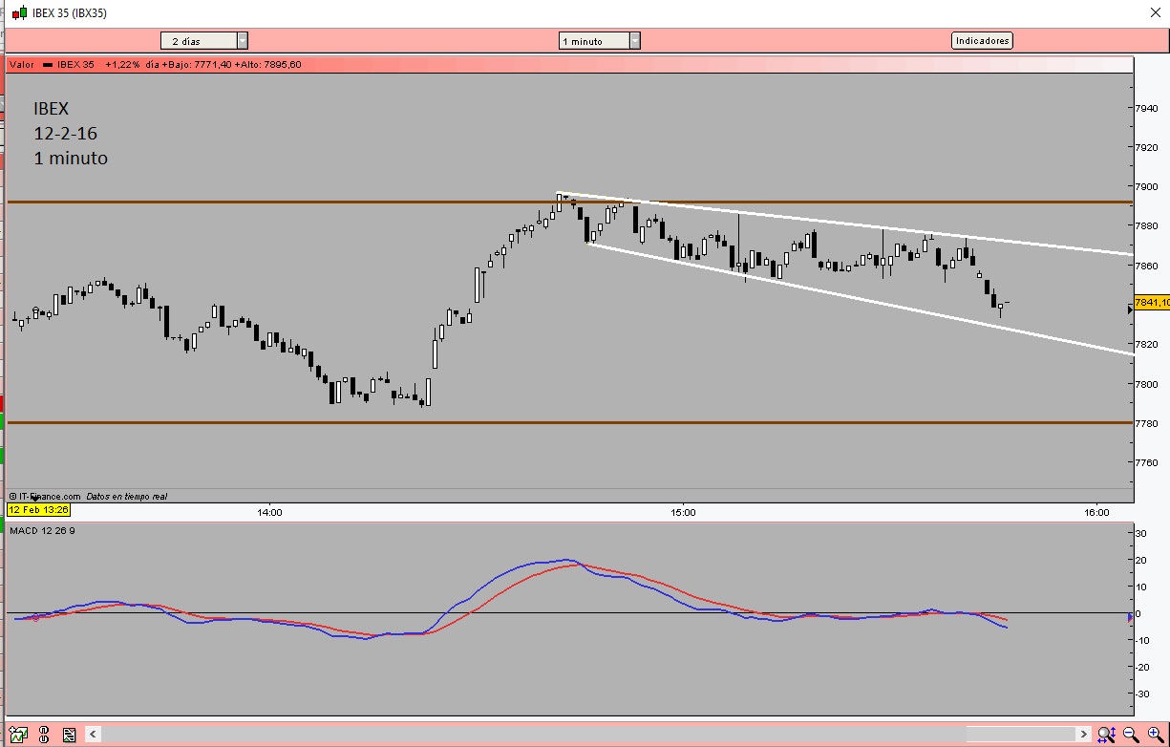Click the horizontal scrollbar left arrow
The width and height of the screenshot is (1170, 747).
pos(93,735)
